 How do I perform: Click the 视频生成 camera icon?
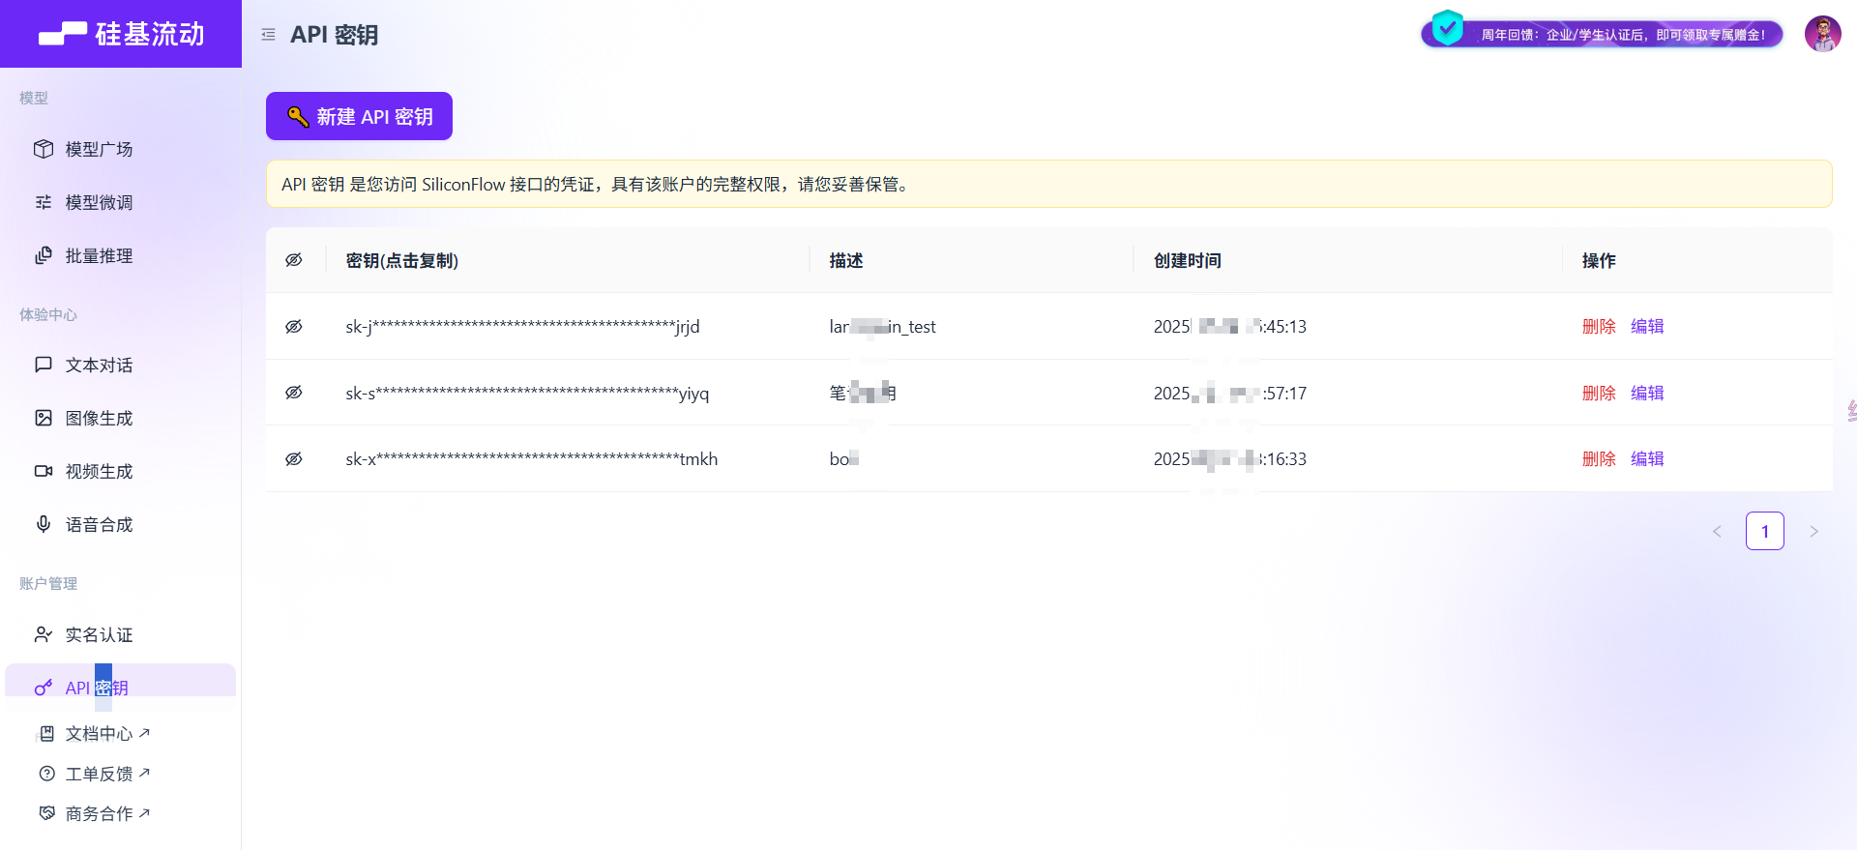(x=44, y=471)
